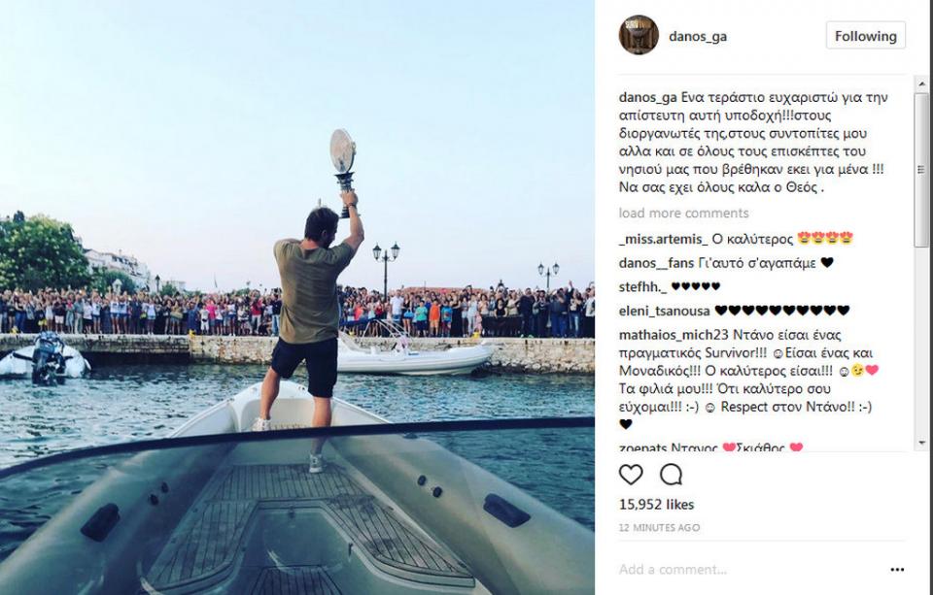Click the comments scrollbar thumb
This screenshot has height=595, width=933.
921,170
